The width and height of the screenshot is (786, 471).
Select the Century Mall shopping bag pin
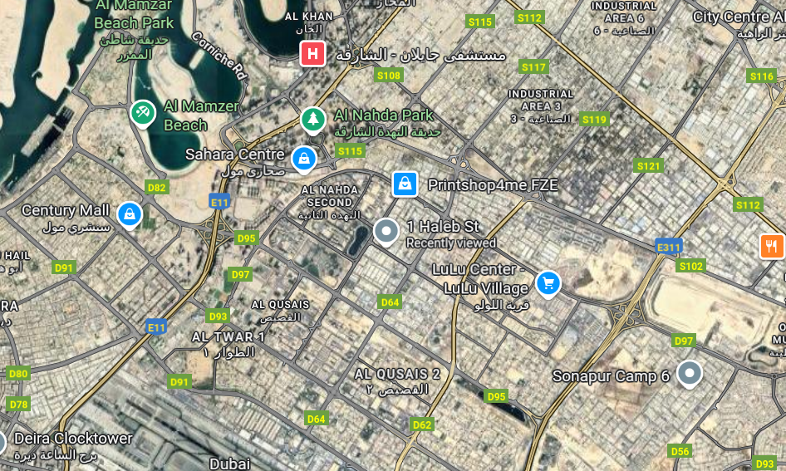click(130, 215)
